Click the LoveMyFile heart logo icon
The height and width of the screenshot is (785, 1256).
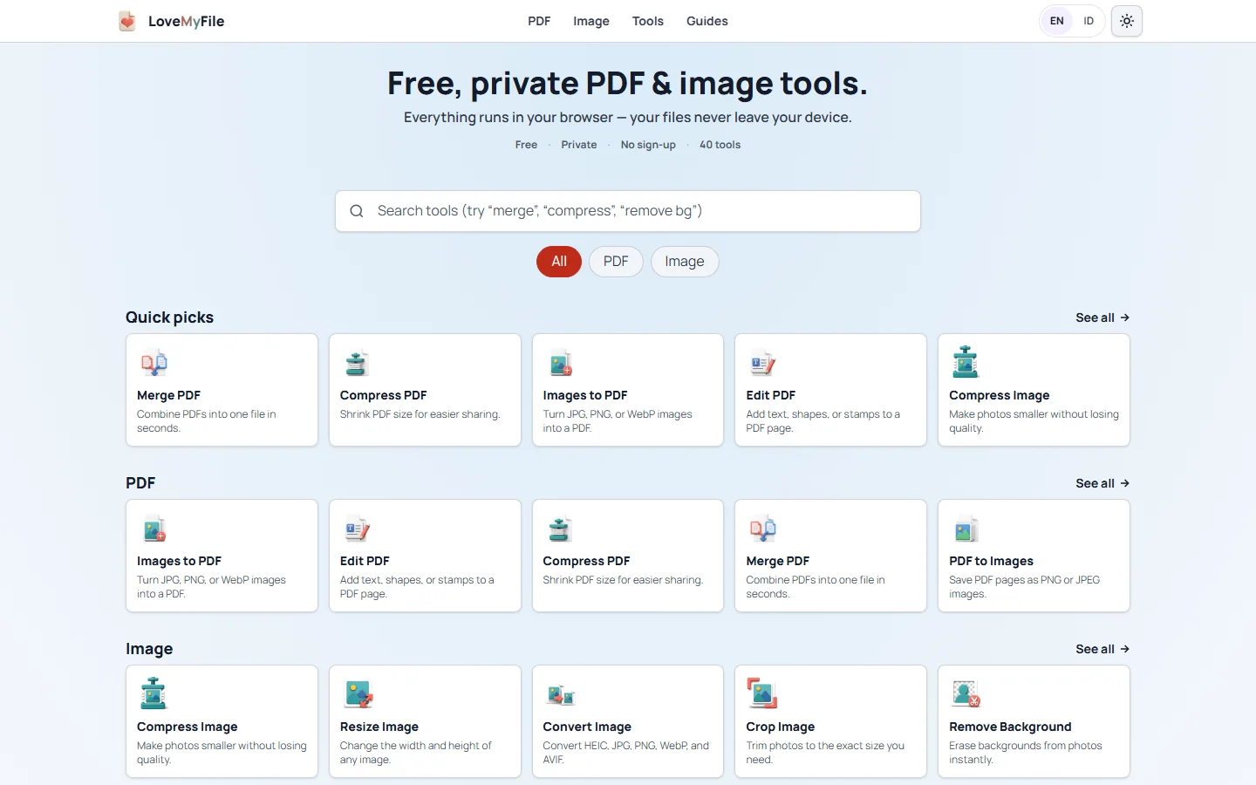pyautogui.click(x=127, y=21)
